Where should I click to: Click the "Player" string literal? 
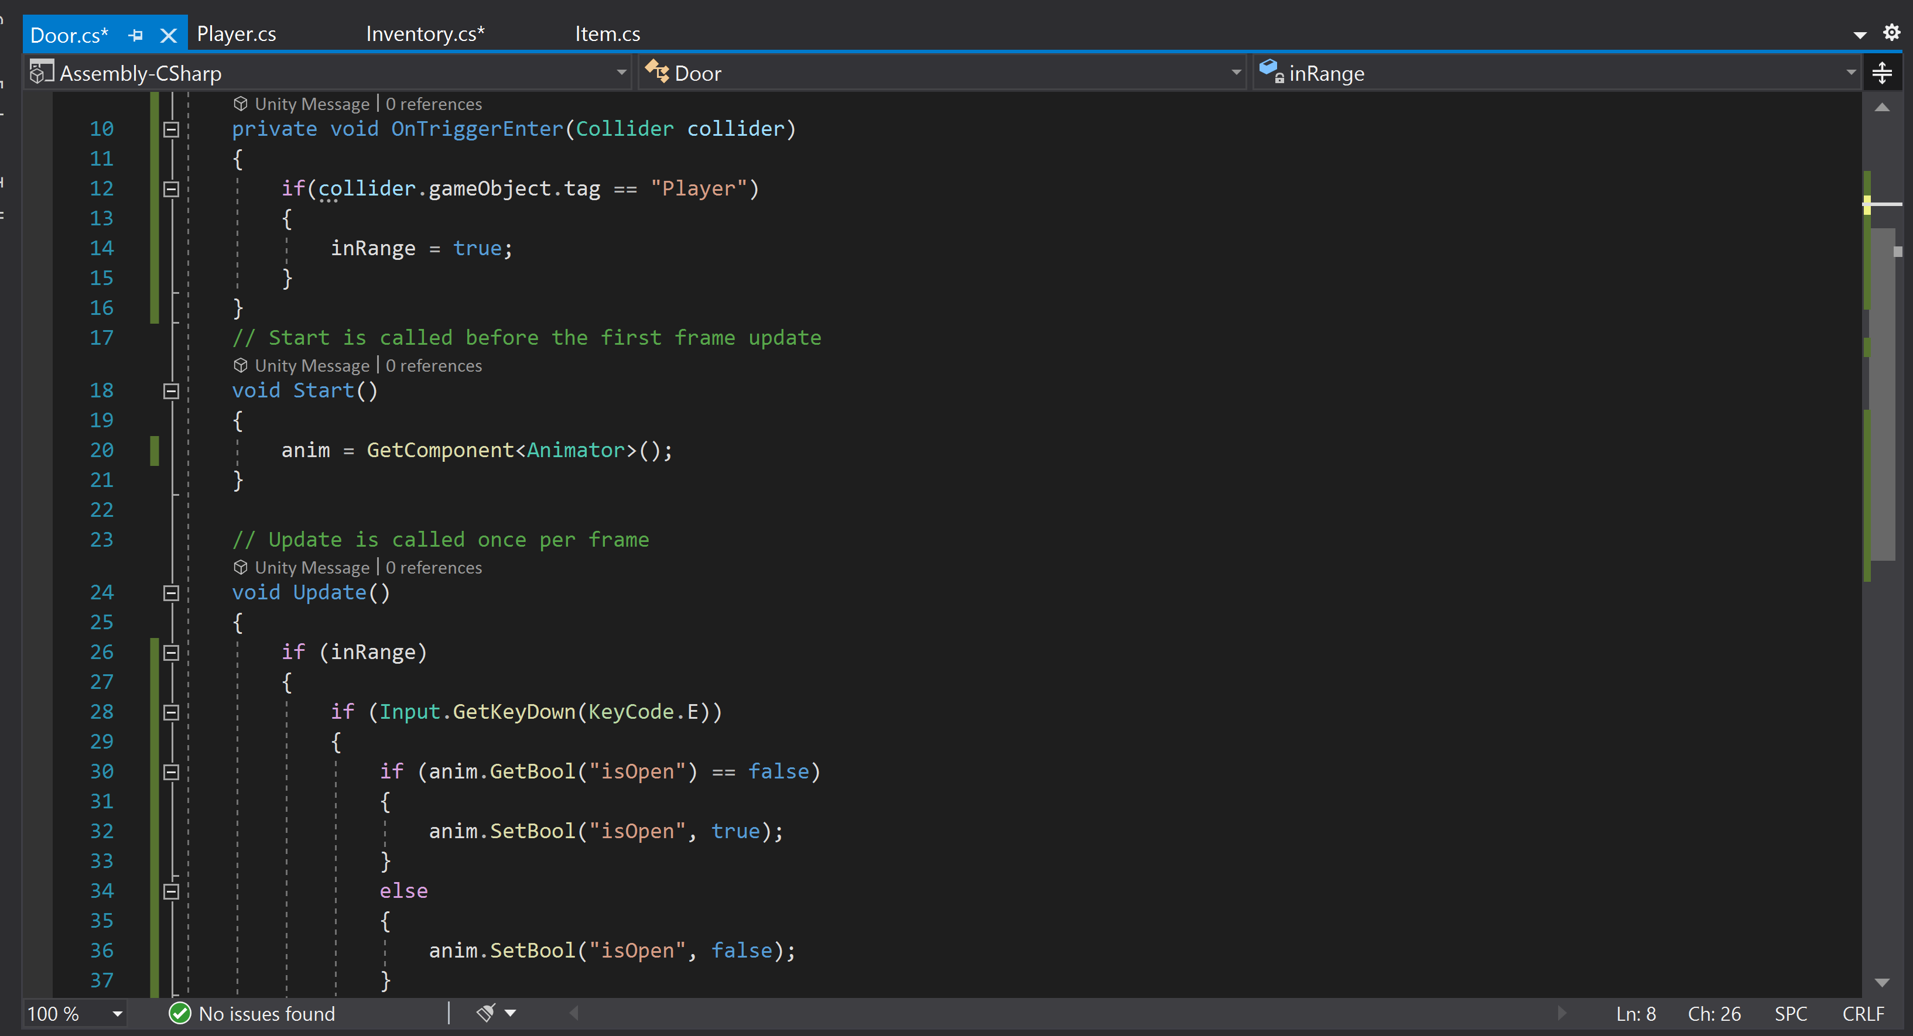pyautogui.click(x=699, y=189)
